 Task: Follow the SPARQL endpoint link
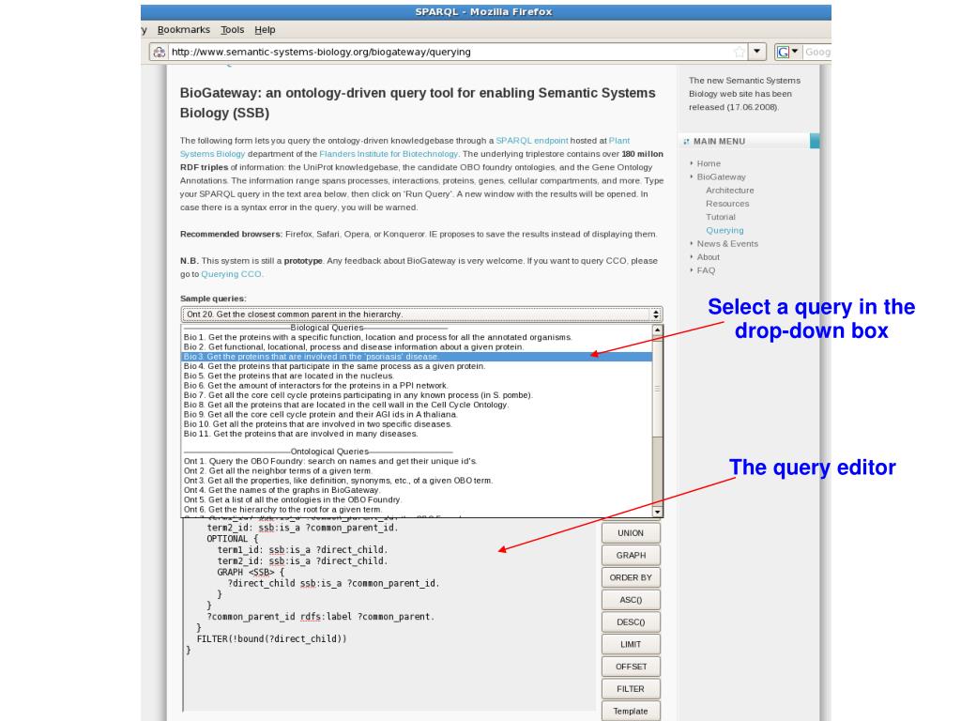click(x=532, y=141)
